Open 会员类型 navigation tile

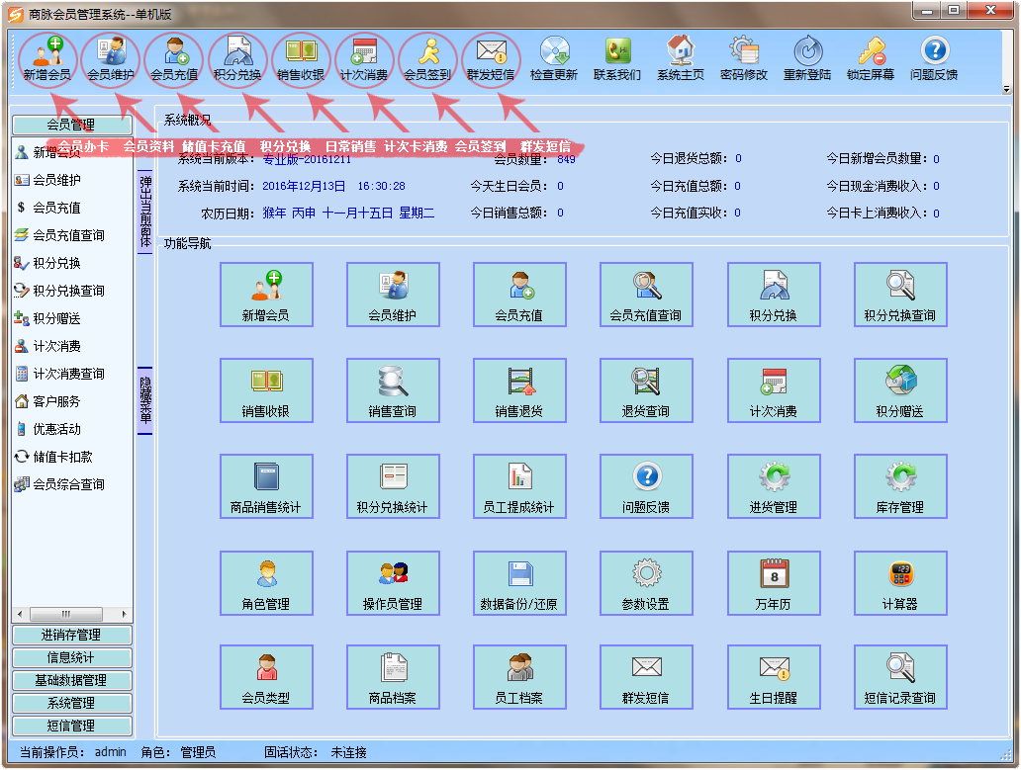coord(266,677)
